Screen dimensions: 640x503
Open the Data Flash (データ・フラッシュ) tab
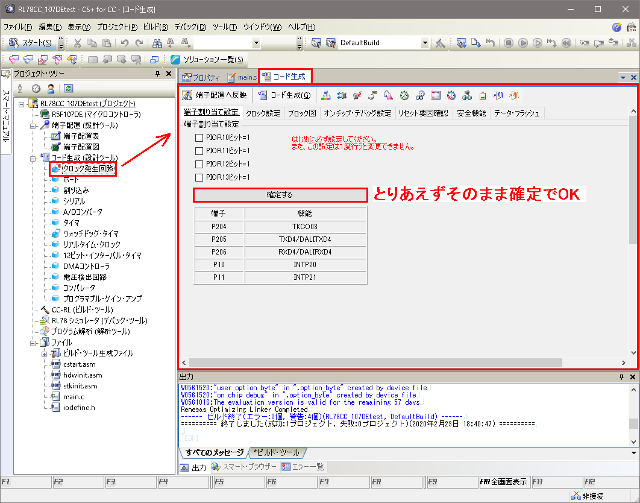click(x=517, y=113)
